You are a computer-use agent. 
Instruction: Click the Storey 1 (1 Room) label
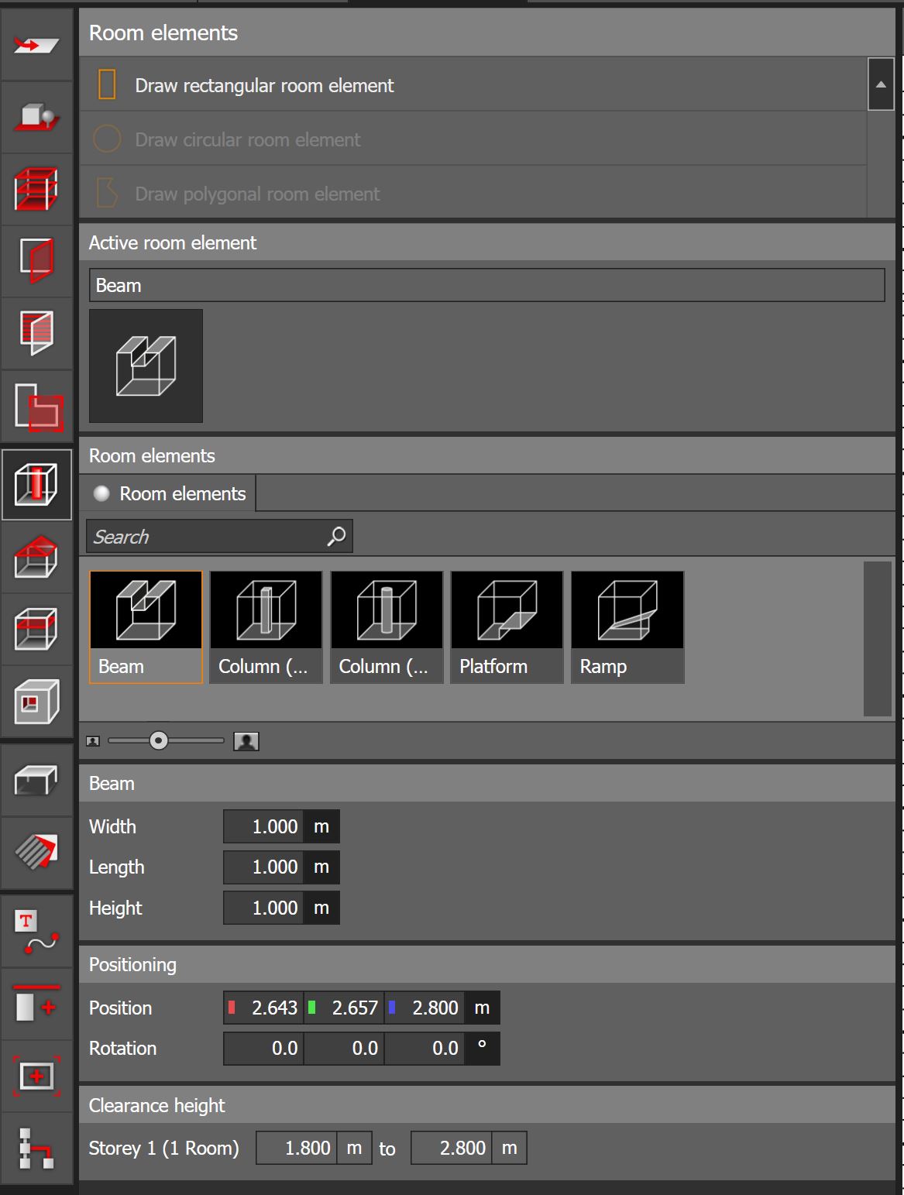tap(164, 1148)
